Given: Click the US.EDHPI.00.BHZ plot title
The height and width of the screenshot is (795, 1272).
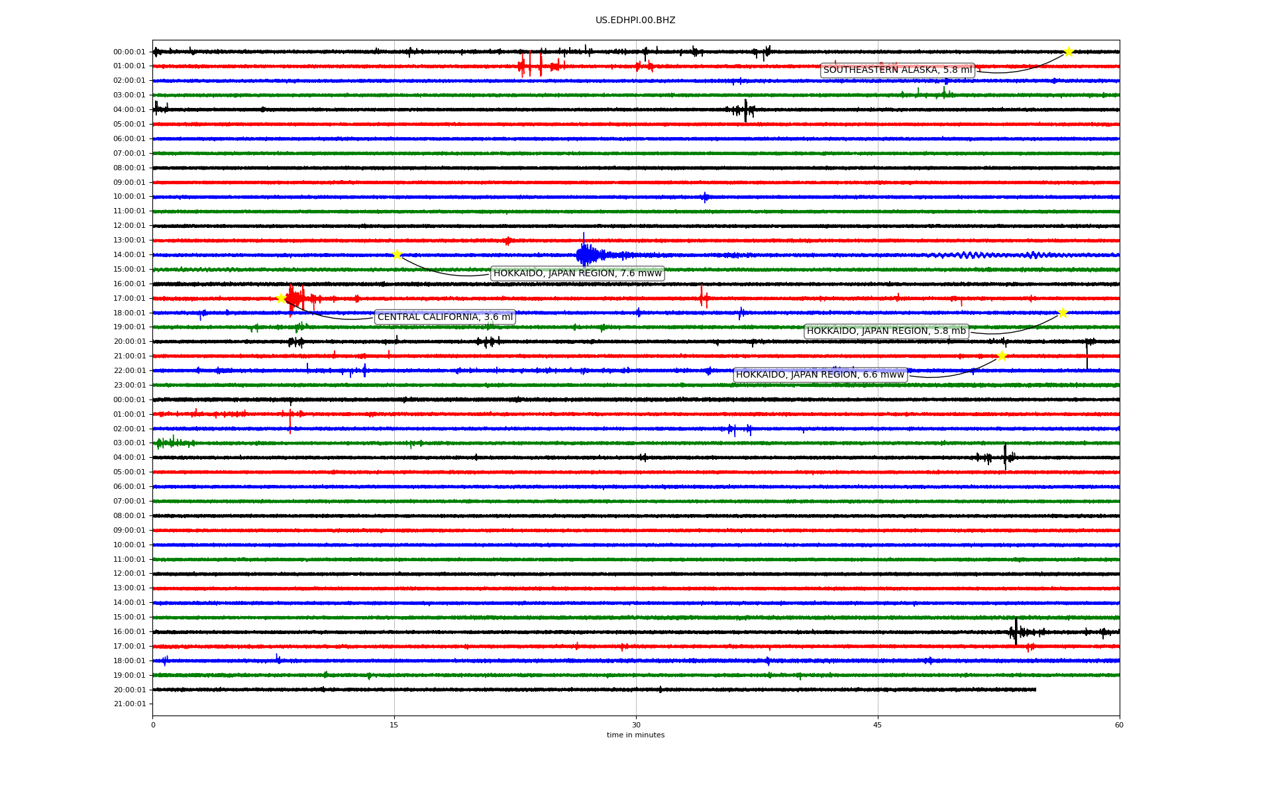Looking at the screenshot, I should (635, 21).
